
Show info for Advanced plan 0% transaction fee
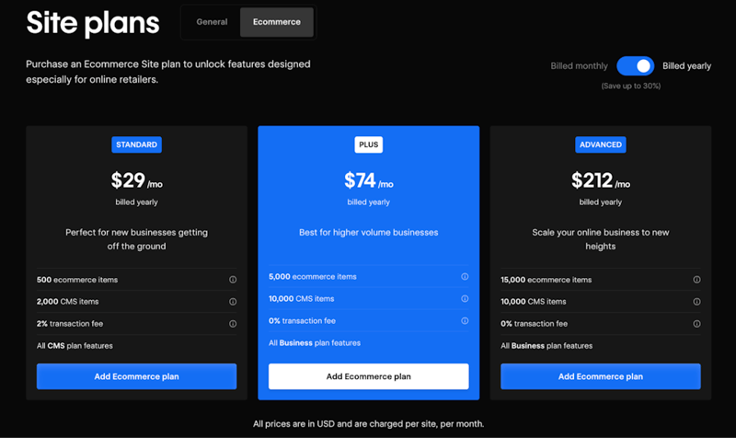[697, 324]
